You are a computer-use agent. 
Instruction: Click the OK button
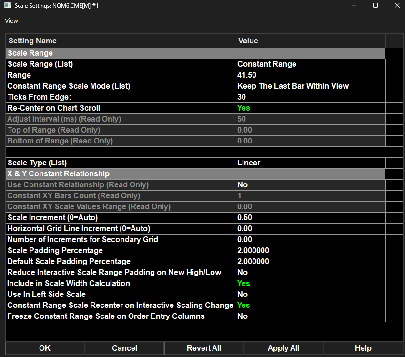click(45, 348)
